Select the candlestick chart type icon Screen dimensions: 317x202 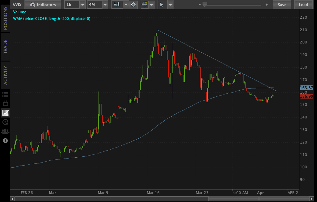click(x=117, y=5)
